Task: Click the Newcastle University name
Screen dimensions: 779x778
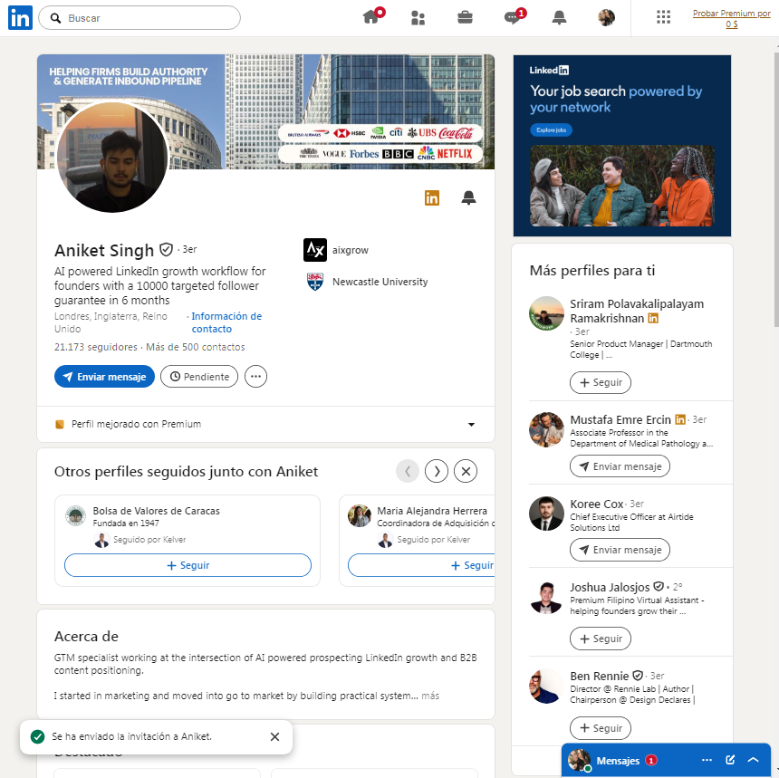Action: click(x=380, y=282)
